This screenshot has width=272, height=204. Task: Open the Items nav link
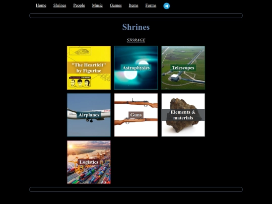[x=133, y=6]
